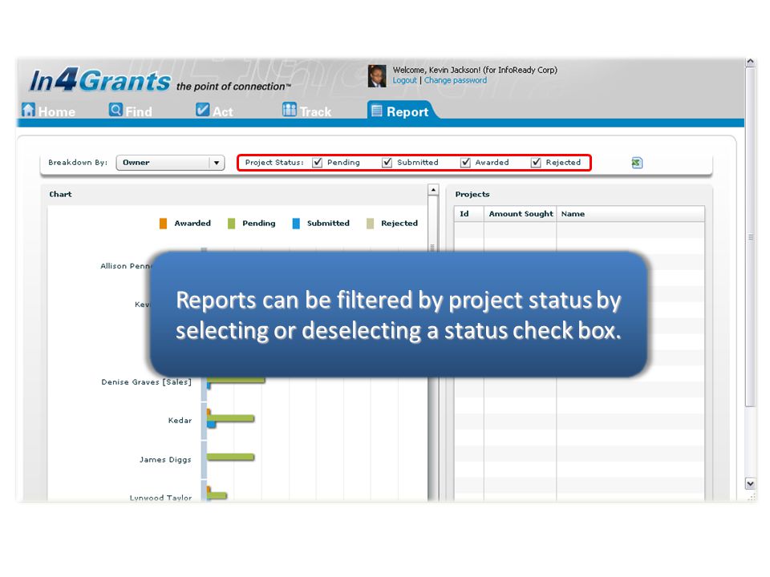Click the Kedar chart label

tap(180, 421)
